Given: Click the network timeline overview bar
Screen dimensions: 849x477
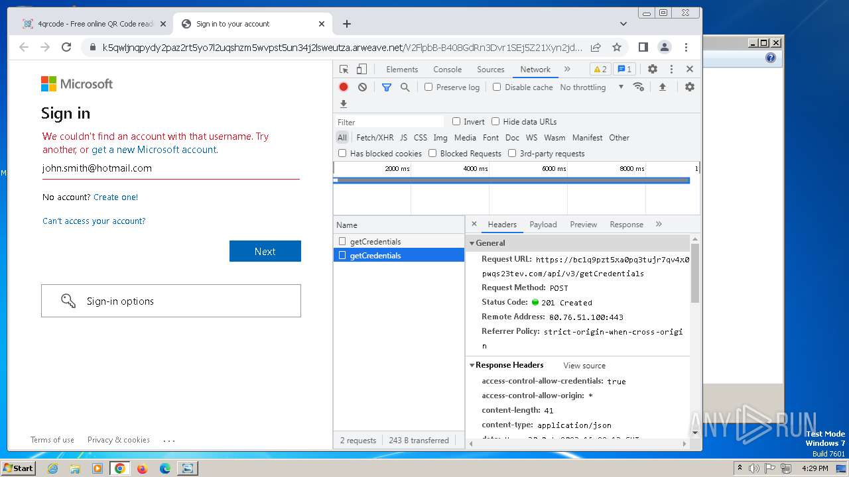Looking at the screenshot, I should coord(511,180).
